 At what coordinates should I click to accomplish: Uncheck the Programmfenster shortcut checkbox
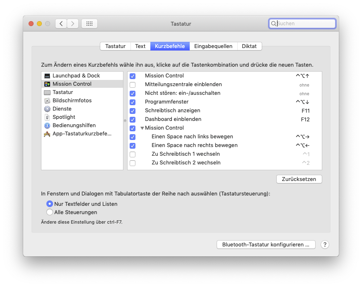(133, 102)
